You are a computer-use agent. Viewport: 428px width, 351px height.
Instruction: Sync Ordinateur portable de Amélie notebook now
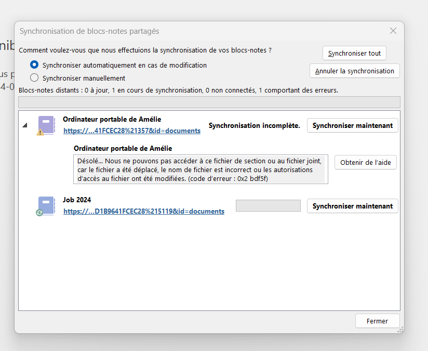click(352, 125)
